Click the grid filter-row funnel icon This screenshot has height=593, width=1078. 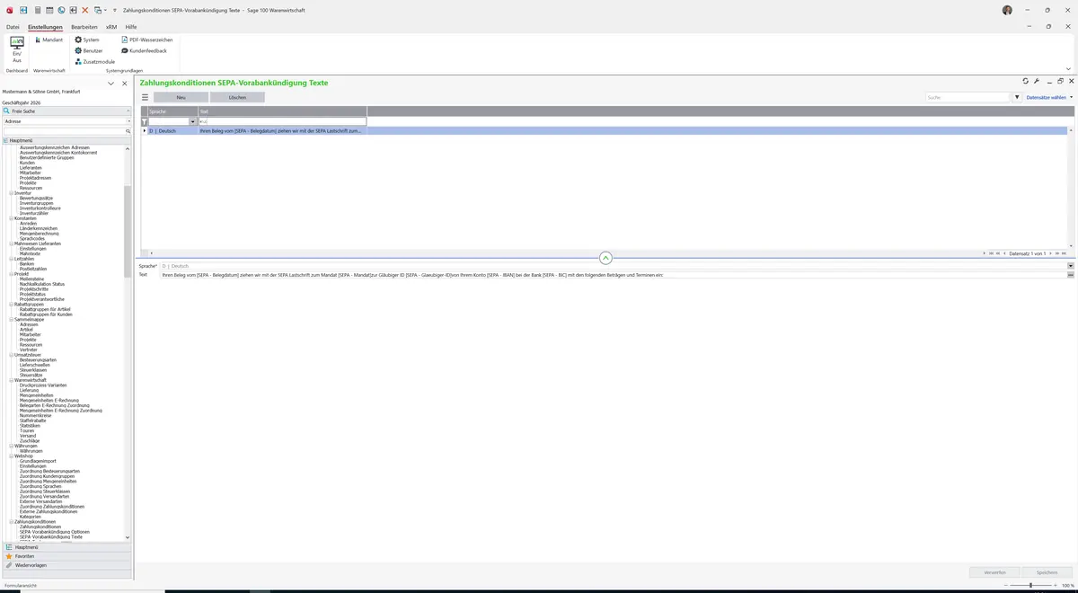(145, 121)
